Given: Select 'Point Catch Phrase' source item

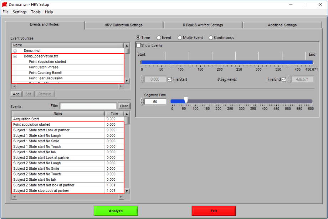Looking at the screenshot, I should [68, 67].
